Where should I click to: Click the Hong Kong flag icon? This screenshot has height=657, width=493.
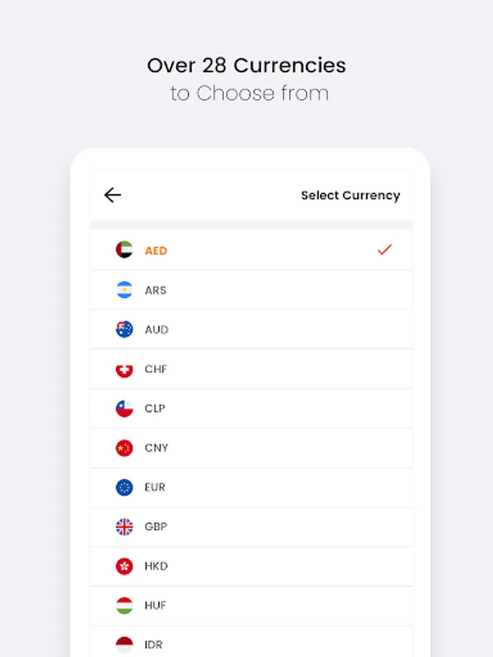[x=124, y=566]
